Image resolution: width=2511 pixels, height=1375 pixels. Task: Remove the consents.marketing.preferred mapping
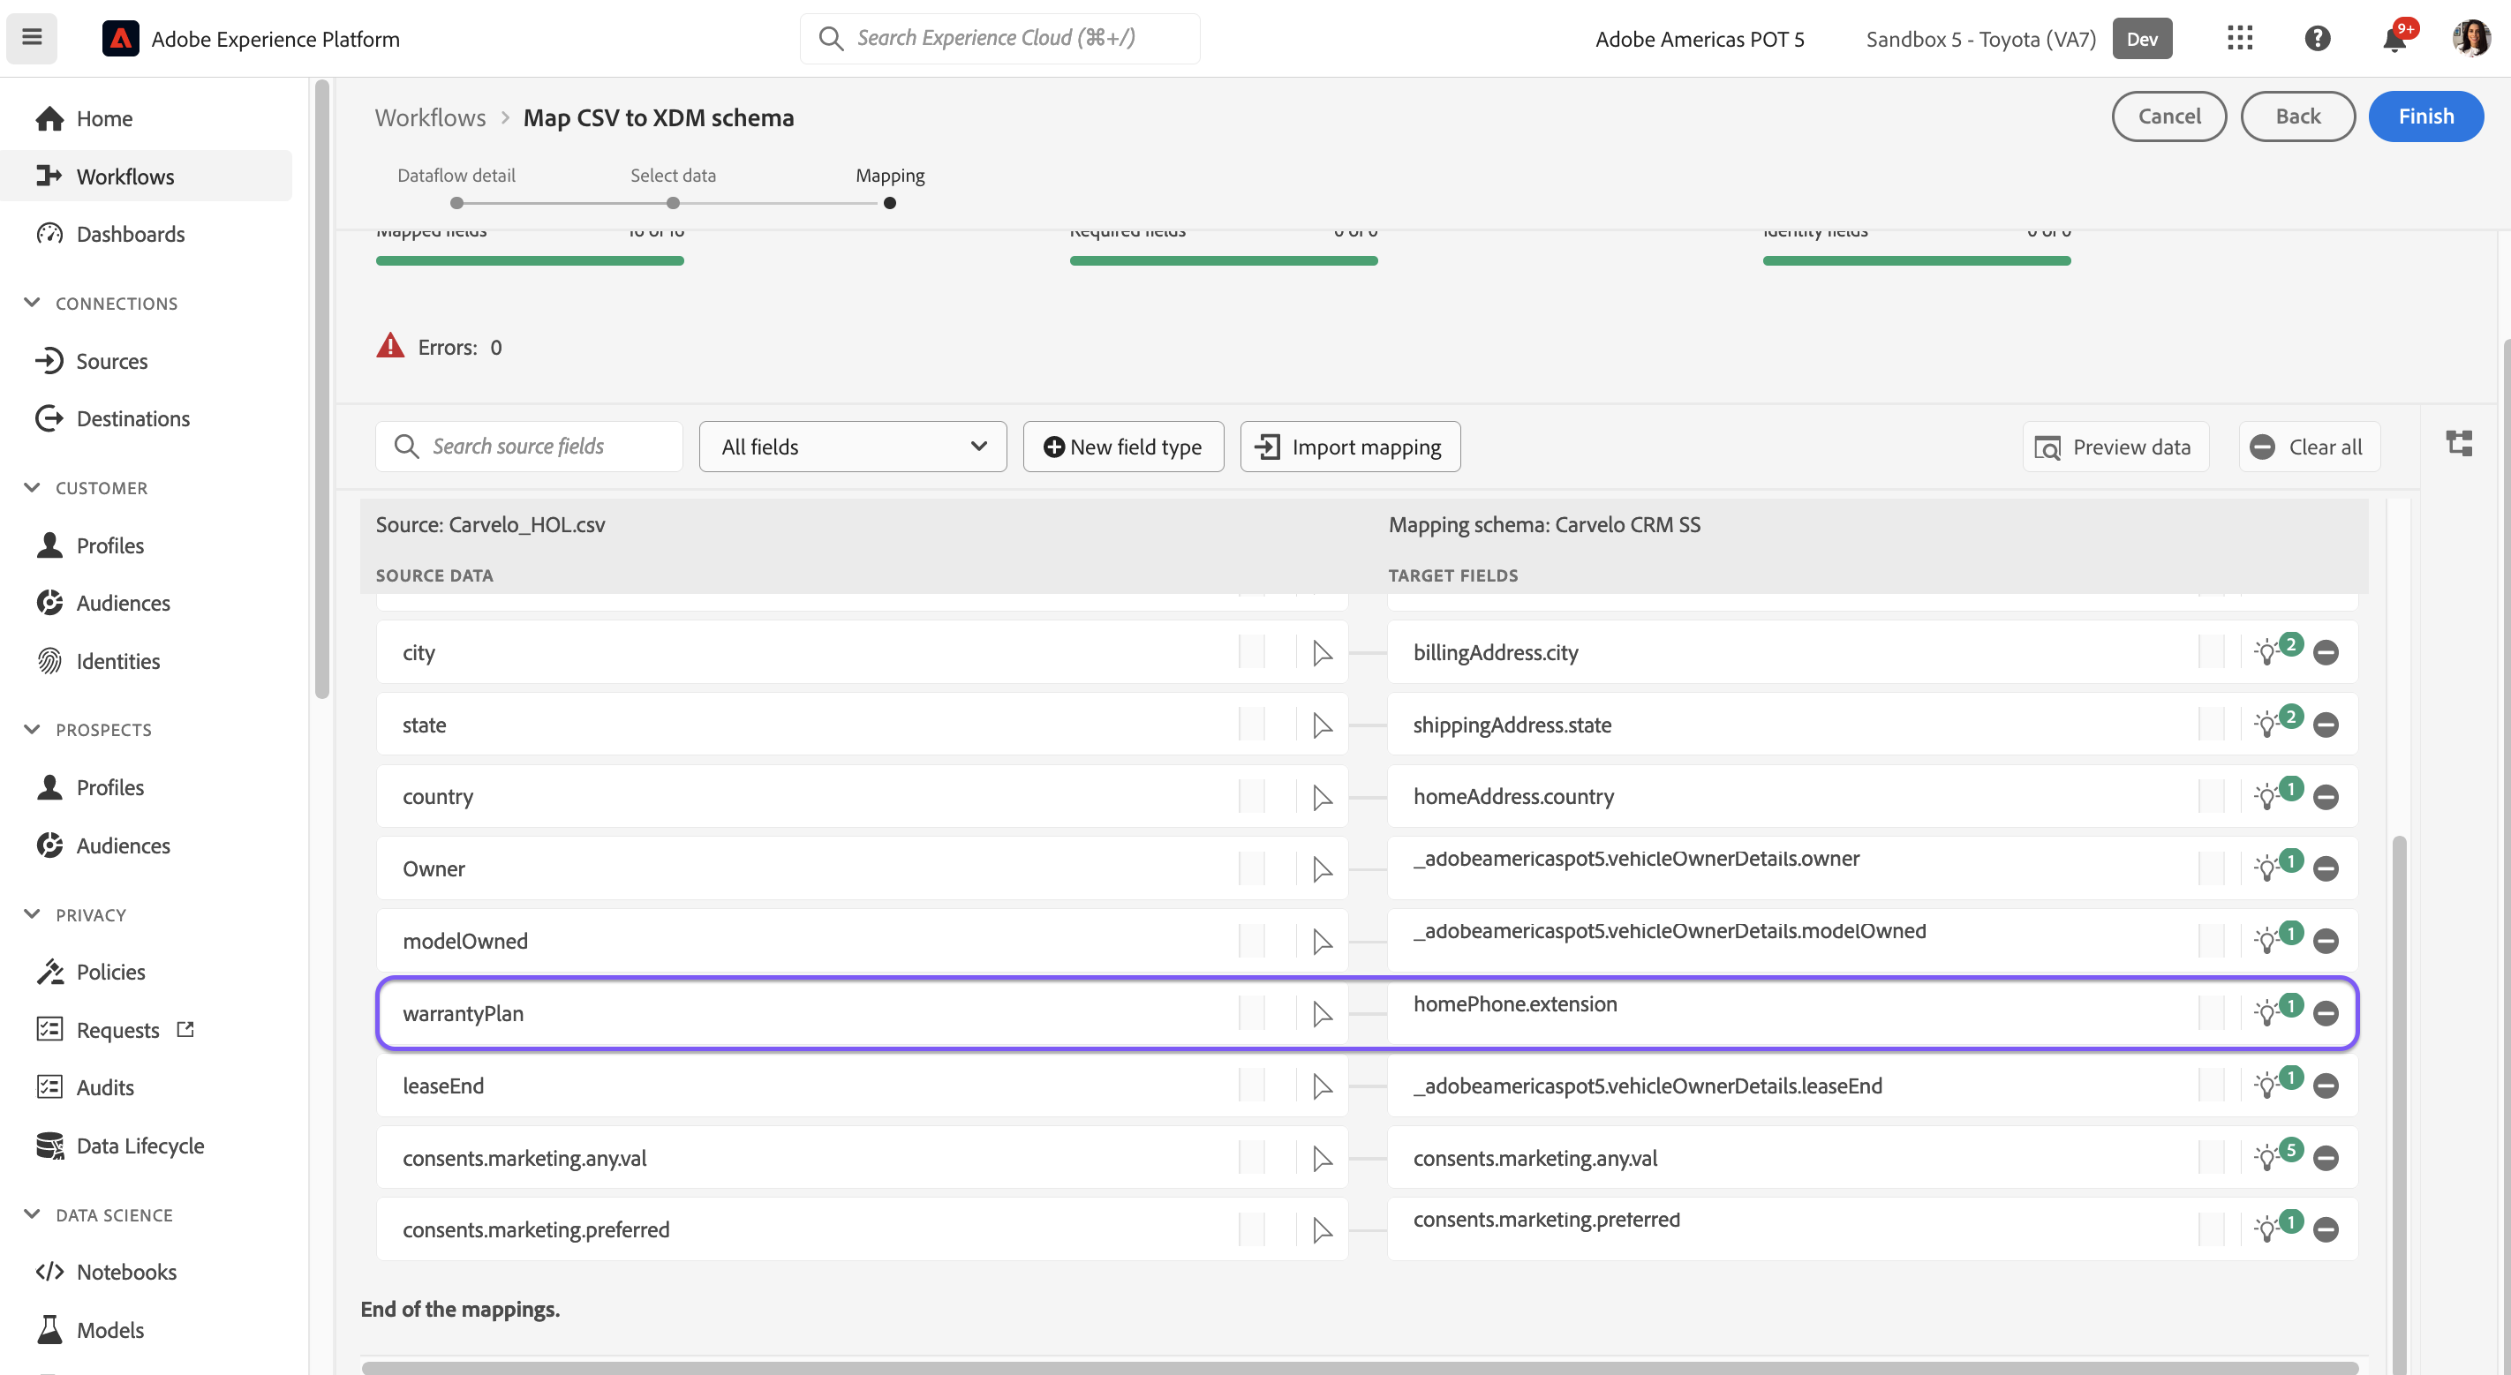2326,1229
